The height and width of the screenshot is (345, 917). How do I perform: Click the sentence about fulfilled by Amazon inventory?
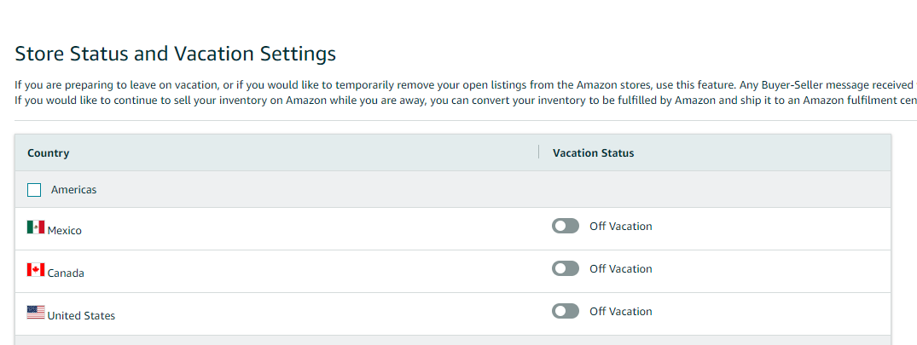(466, 101)
